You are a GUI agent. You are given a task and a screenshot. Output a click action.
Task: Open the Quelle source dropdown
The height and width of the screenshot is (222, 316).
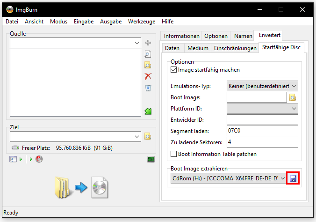point(137,43)
